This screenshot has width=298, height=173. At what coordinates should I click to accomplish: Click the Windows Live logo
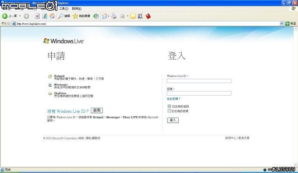pyautogui.click(x=64, y=41)
